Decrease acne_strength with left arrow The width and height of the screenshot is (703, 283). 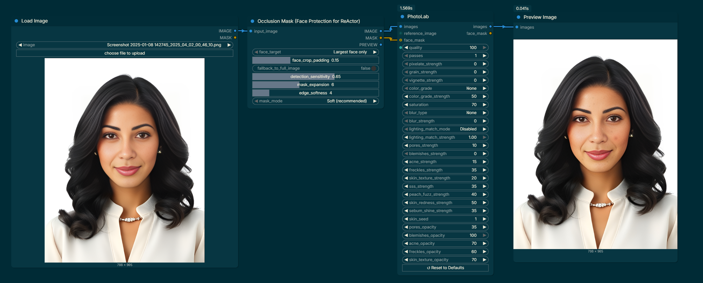tap(406, 162)
